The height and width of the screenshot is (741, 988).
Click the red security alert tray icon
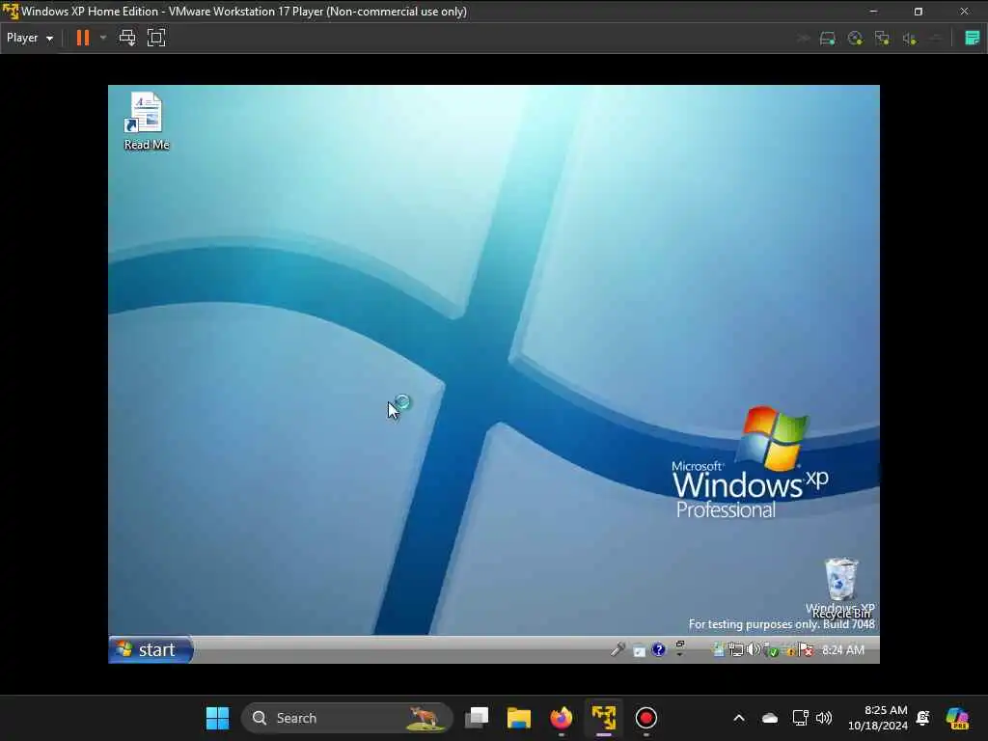(x=806, y=650)
